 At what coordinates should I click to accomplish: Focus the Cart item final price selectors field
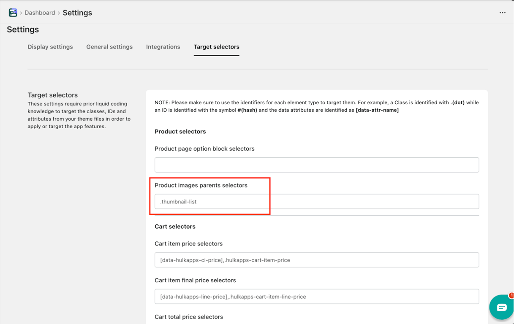tap(317, 297)
